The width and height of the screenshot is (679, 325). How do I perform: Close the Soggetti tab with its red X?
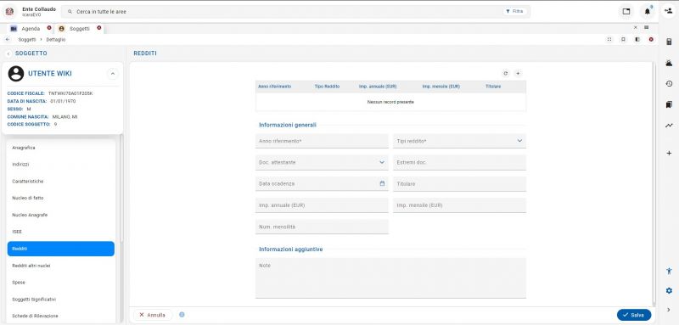click(x=99, y=28)
